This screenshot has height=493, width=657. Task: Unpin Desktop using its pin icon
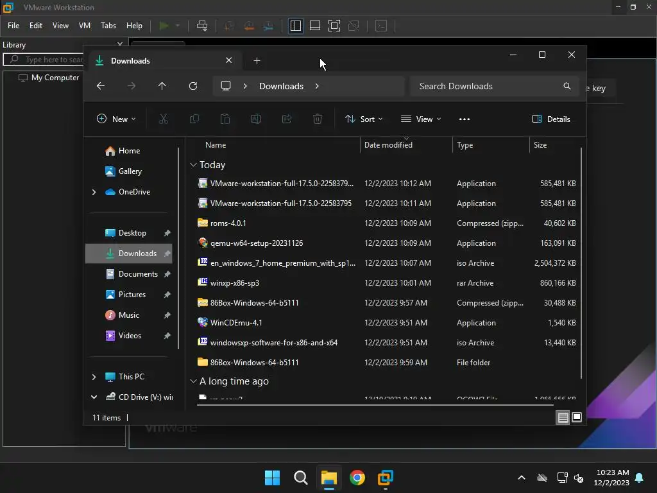(x=167, y=233)
